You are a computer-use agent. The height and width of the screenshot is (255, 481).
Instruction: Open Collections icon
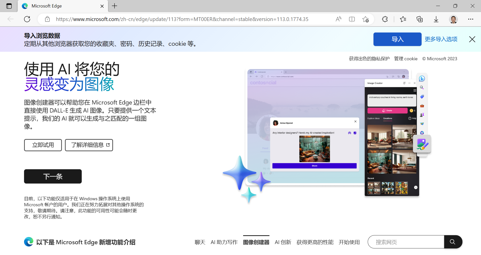click(420, 19)
